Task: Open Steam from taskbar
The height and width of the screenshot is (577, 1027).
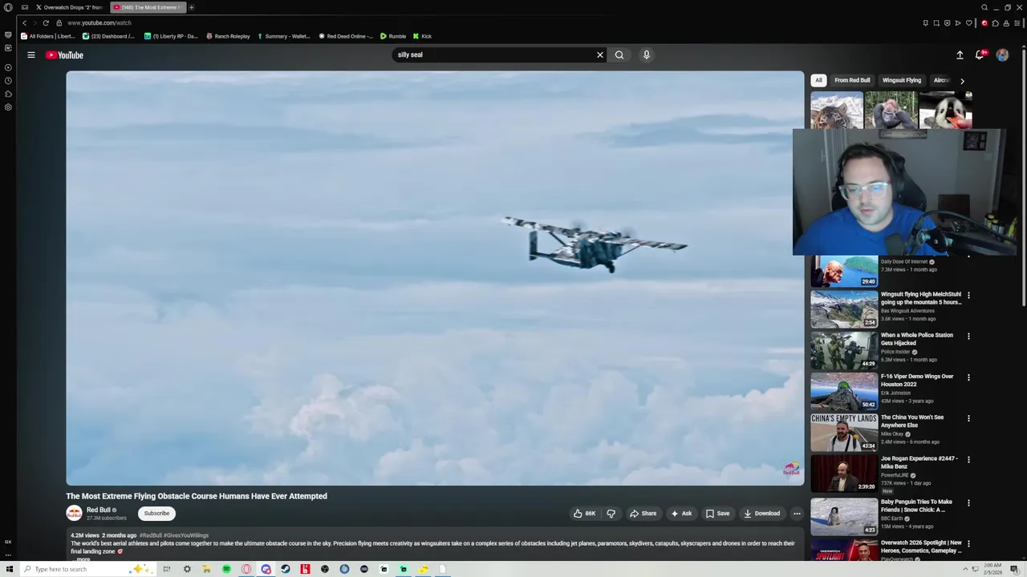Action: click(286, 569)
